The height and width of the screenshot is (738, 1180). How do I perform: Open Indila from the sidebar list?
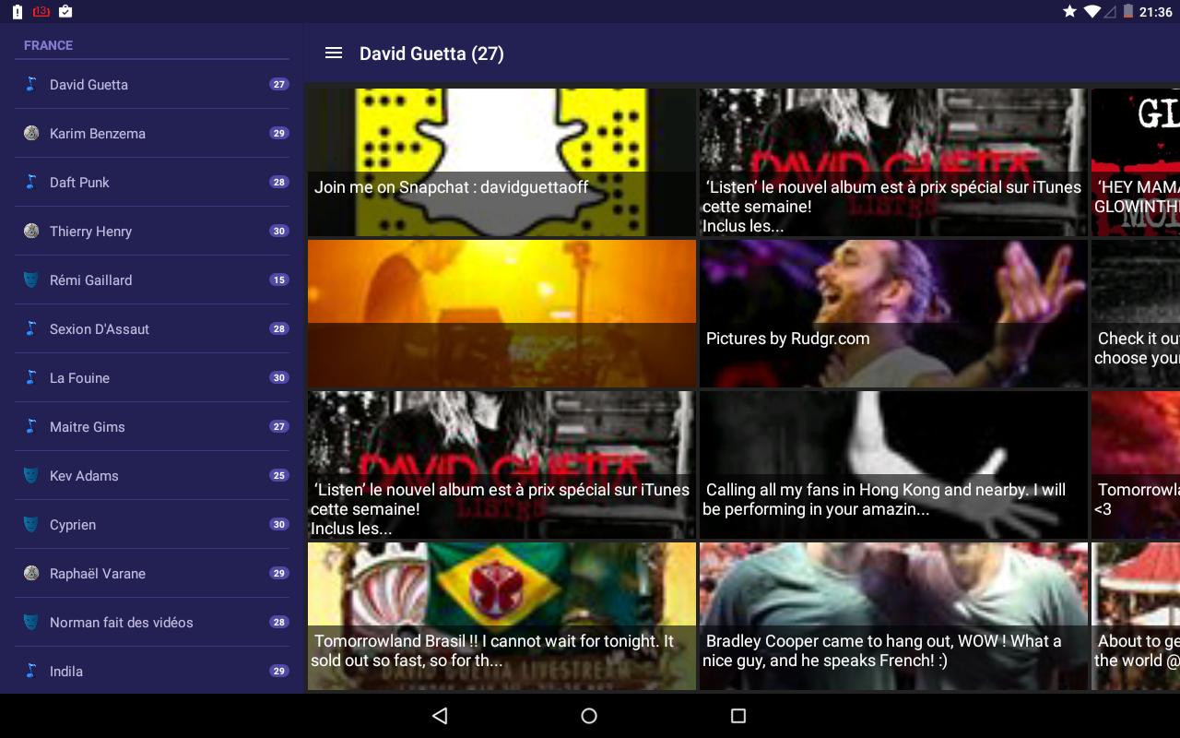tap(152, 671)
